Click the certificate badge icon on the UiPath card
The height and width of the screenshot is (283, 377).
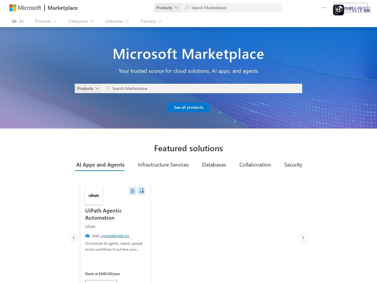142,191
